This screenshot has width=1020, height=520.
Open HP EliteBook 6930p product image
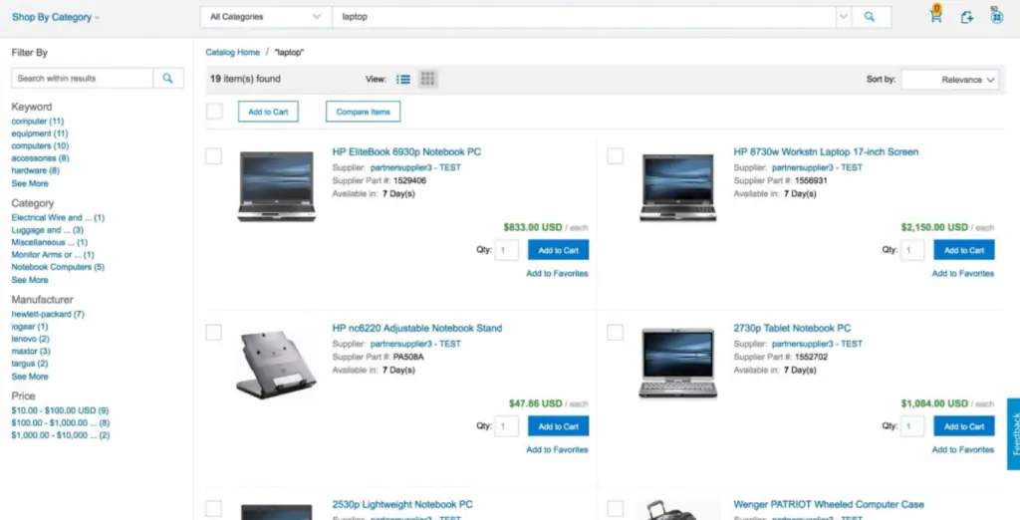277,186
